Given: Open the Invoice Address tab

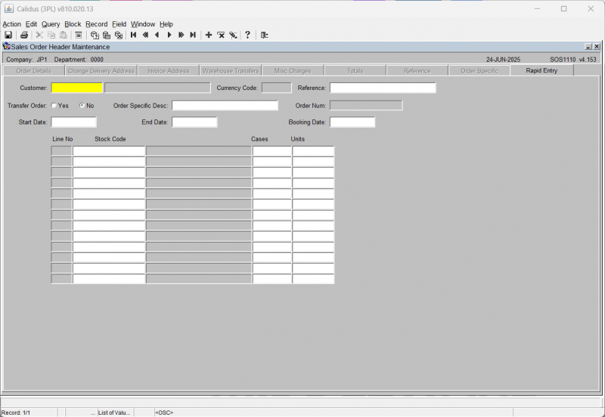Looking at the screenshot, I should 168,71.
